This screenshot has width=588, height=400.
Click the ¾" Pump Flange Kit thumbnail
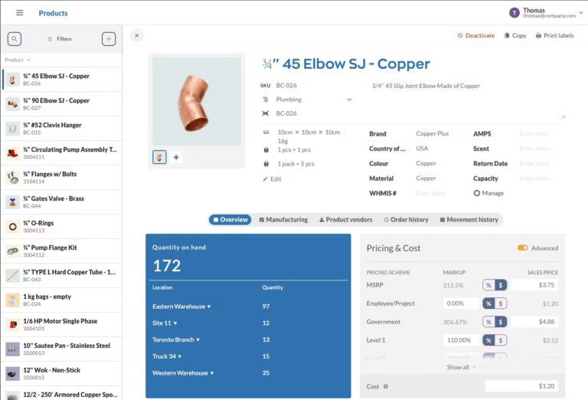tap(13, 251)
